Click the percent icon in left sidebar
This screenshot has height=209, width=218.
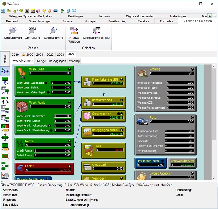coord(5,126)
